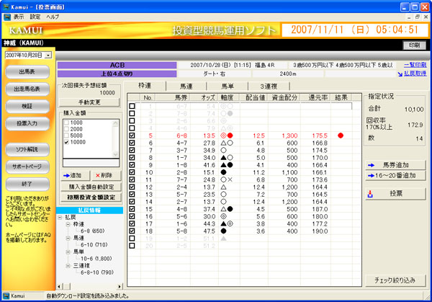The width and height of the screenshot is (432, 302).
Task: Collapse the 払戻 tree root node
Action: [60, 217]
